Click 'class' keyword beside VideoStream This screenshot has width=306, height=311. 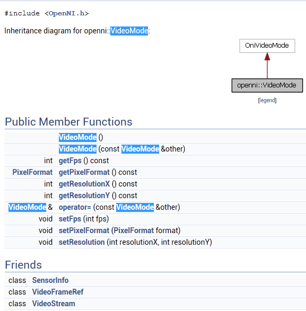pos(18,304)
